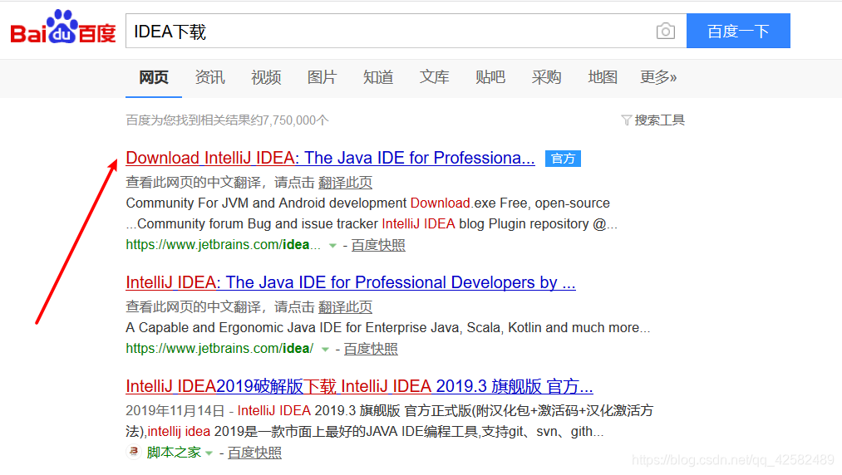
Task: Open IntelliJ IDEA: The Java IDE result
Action: tap(351, 282)
